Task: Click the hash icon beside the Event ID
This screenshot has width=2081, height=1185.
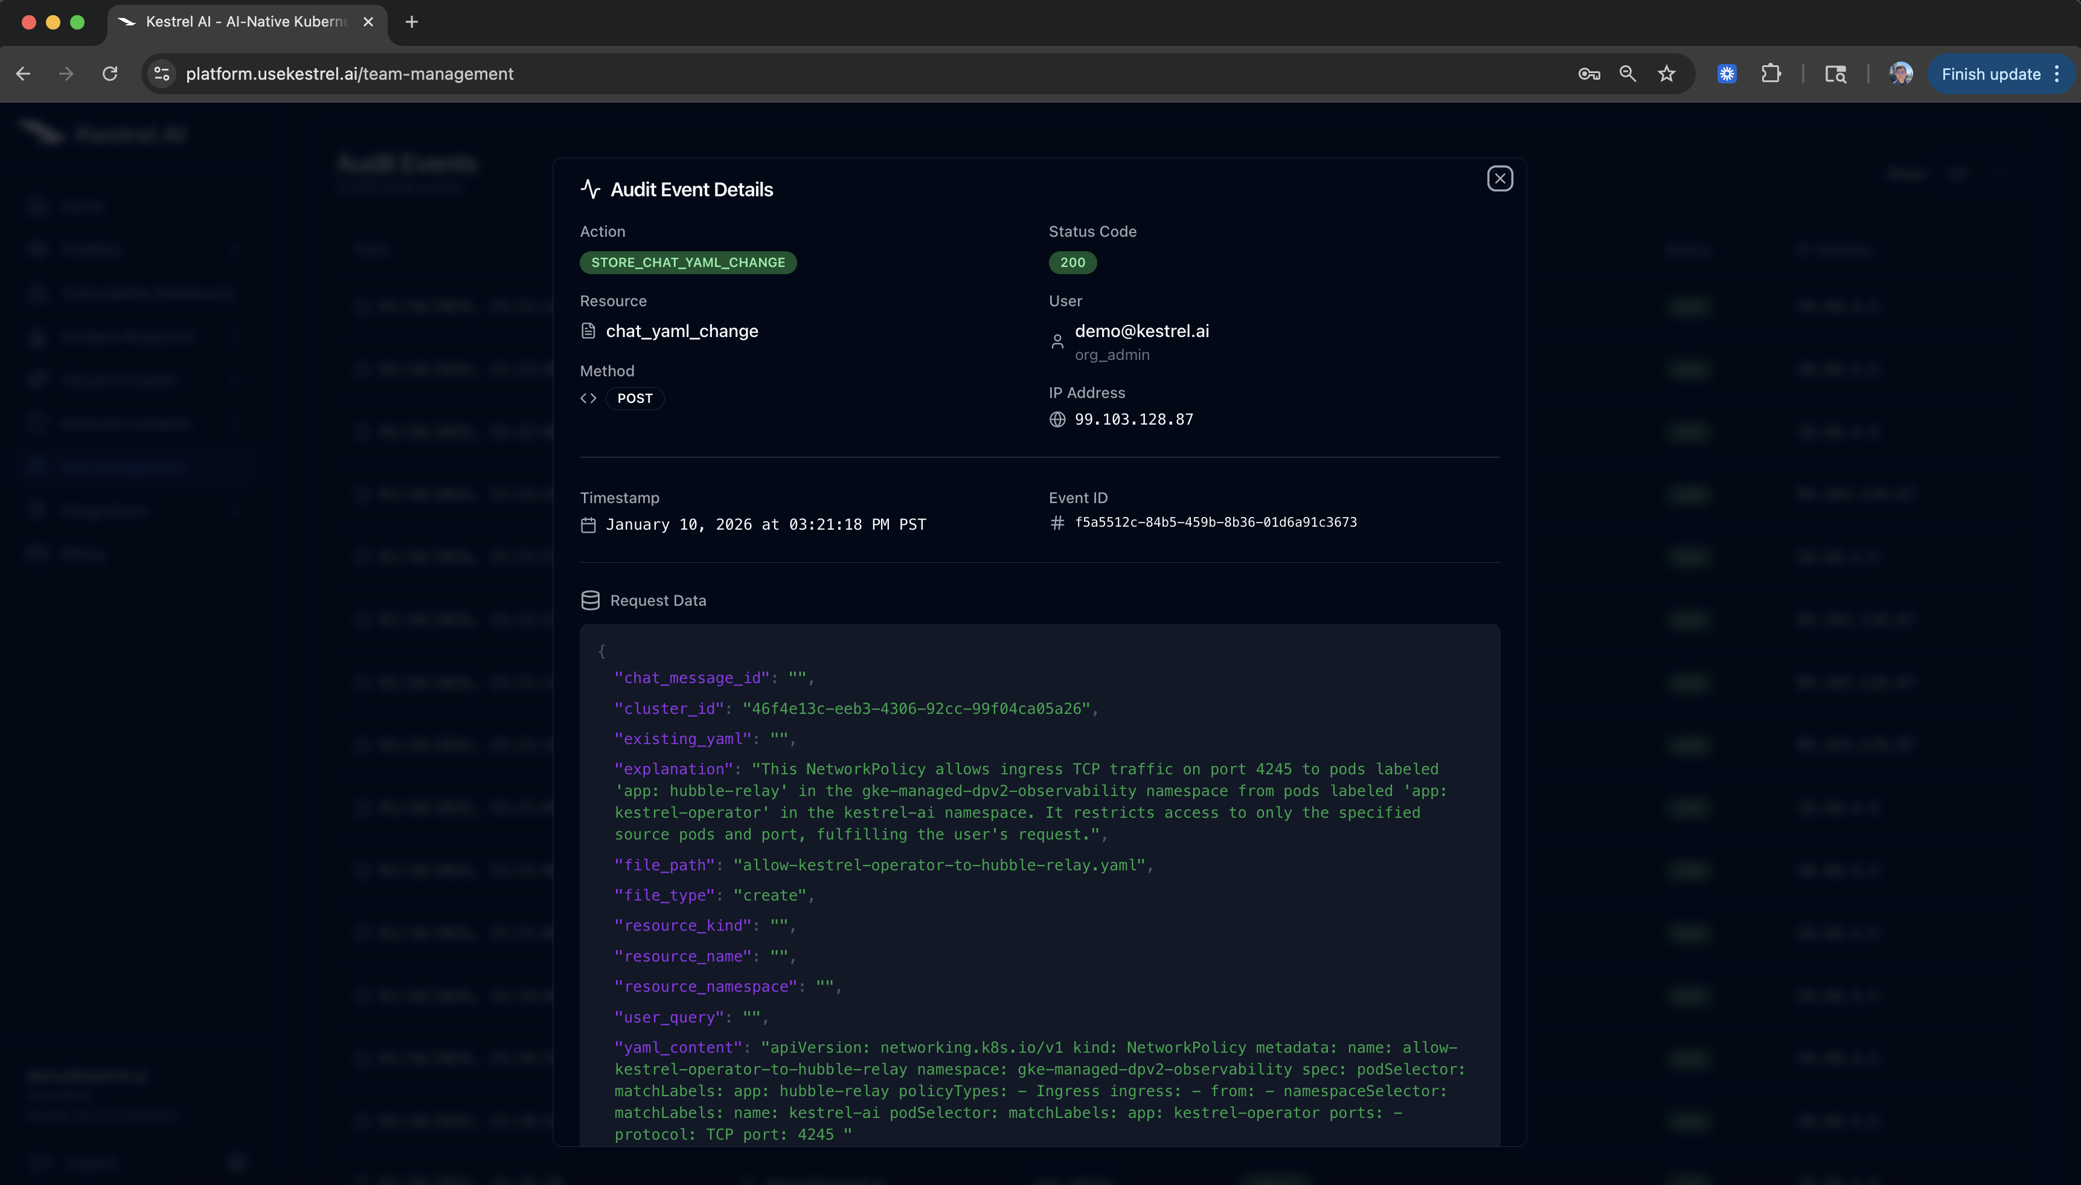Action: 1057,523
